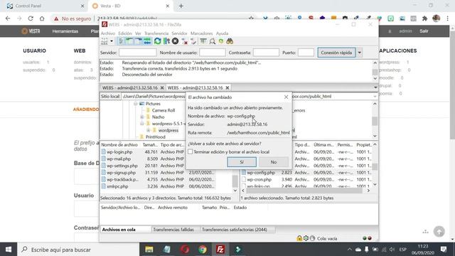Viewport: 455px width, 256px height.
Task: Select wp-cron.php in the remote file list
Action: [259, 180]
